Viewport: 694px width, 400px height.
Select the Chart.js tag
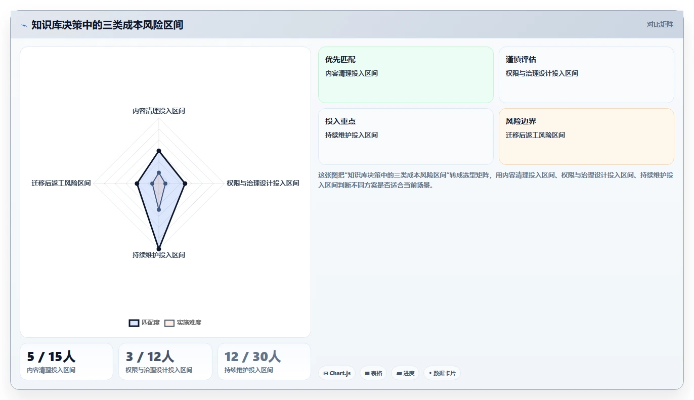337,373
